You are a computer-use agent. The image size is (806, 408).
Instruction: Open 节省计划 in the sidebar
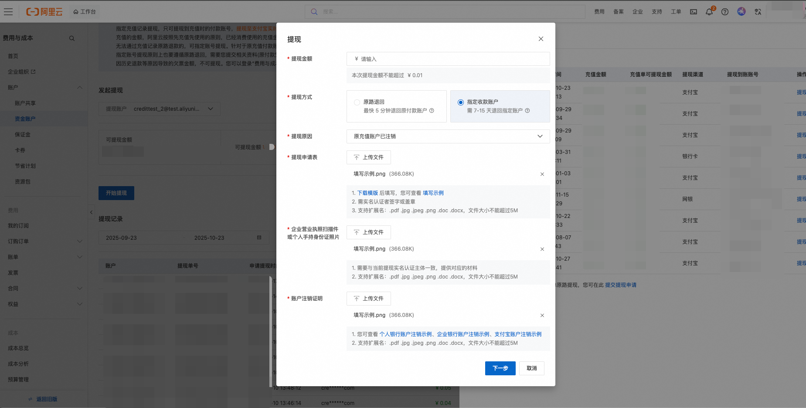click(x=25, y=166)
